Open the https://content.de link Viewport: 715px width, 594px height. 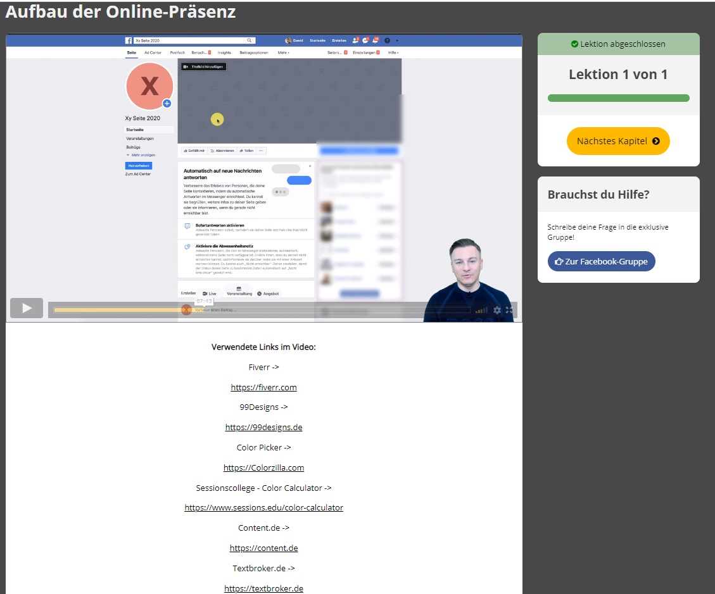point(263,548)
